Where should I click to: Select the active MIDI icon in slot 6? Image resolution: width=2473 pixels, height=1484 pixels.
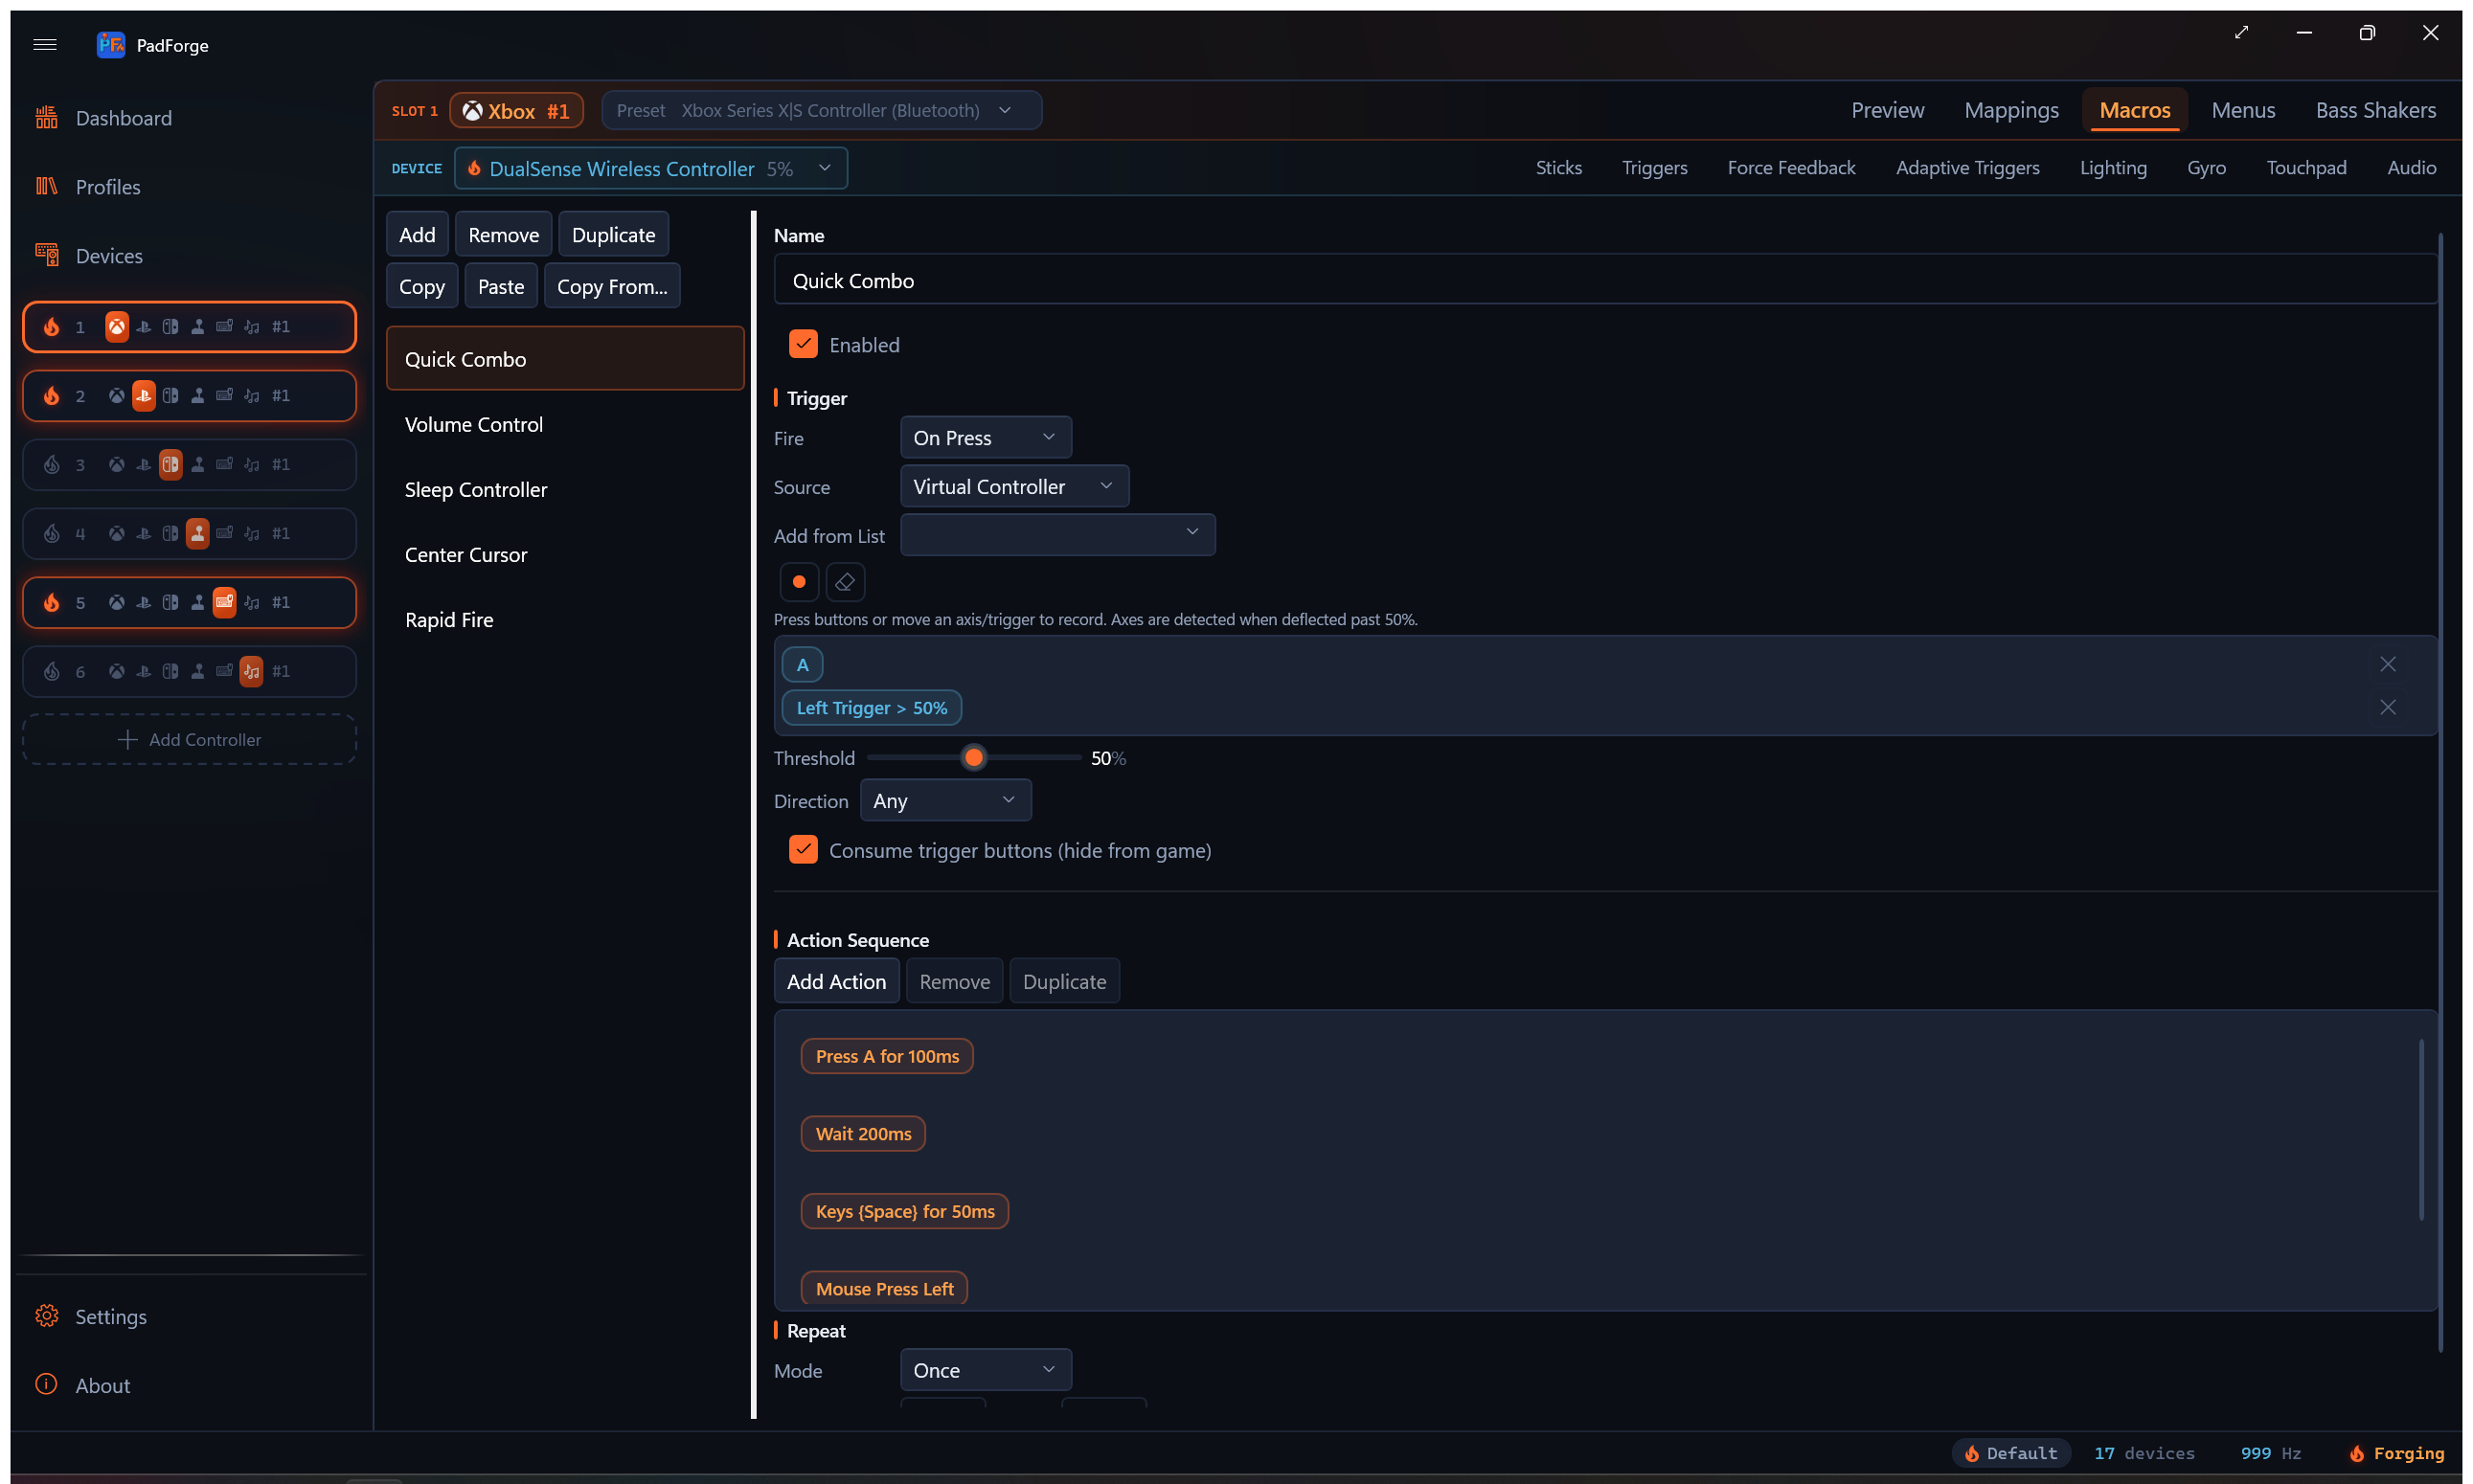click(252, 672)
